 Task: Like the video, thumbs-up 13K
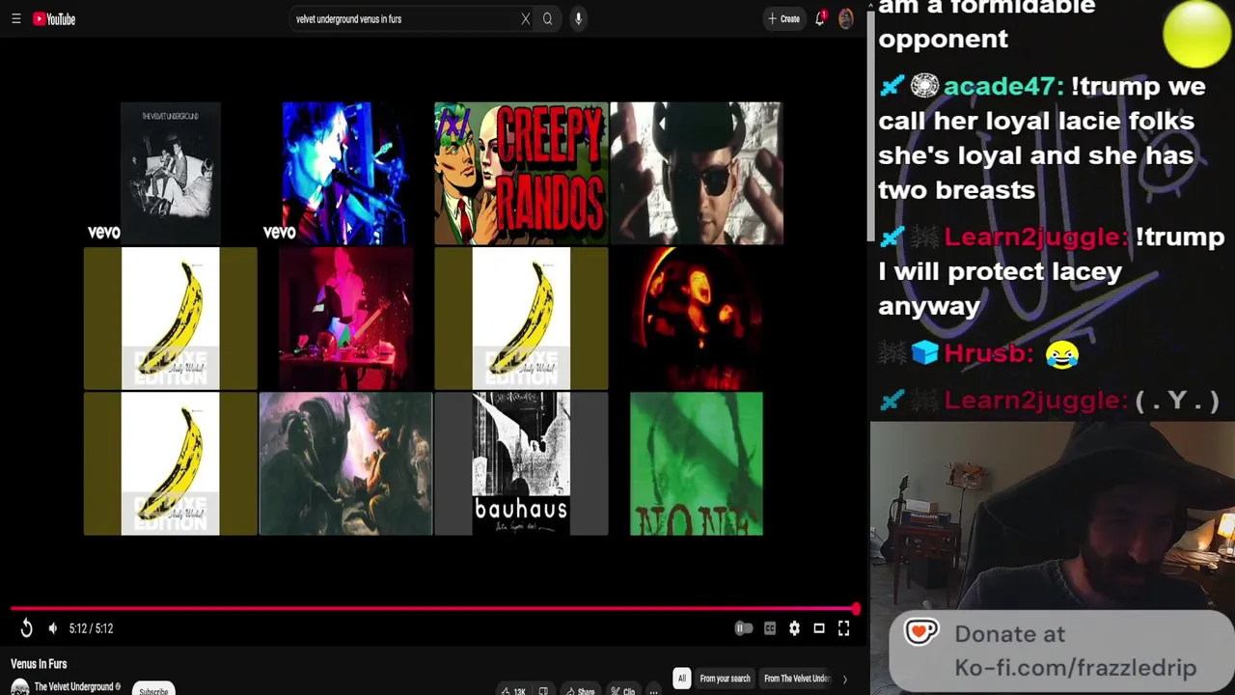click(x=513, y=691)
